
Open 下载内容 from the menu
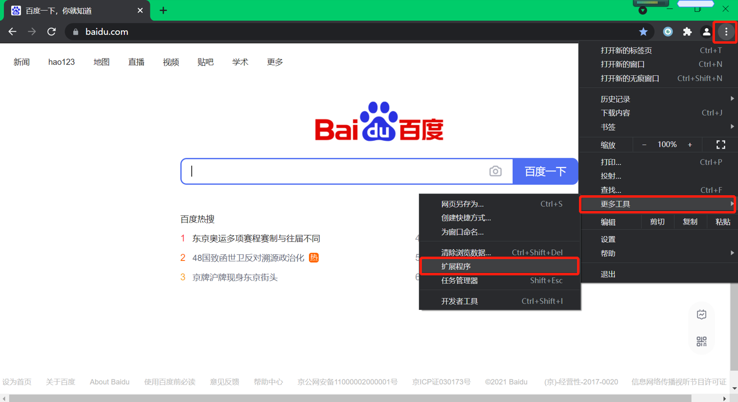coord(658,113)
